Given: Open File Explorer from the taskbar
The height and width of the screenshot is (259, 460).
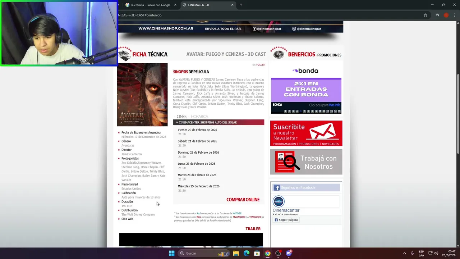Looking at the screenshot, I should click(236, 253).
